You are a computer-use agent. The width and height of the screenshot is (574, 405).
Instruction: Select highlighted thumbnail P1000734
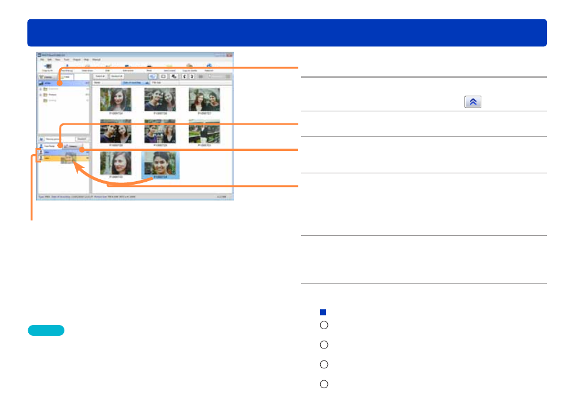click(160, 164)
